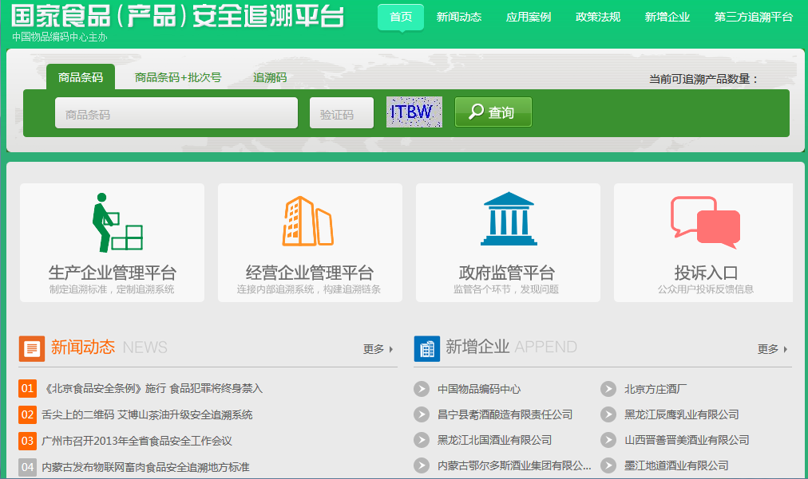Click the 商品条码 text input field
The width and height of the screenshot is (808, 479).
point(176,114)
